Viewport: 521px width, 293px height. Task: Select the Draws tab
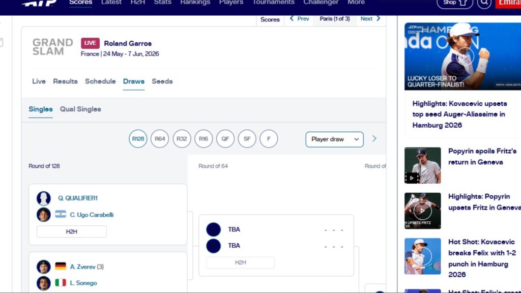click(134, 81)
